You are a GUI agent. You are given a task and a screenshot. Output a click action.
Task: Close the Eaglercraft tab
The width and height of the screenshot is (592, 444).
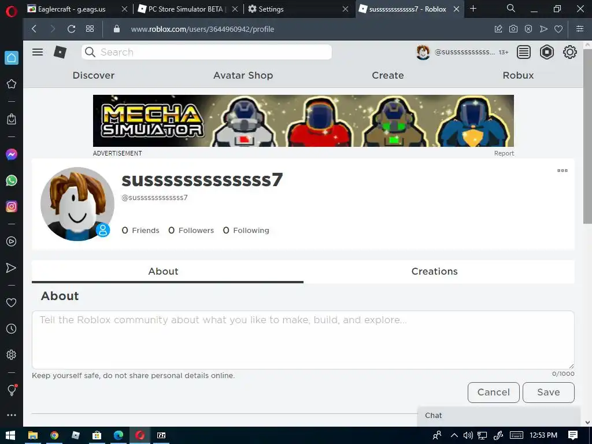(x=125, y=9)
